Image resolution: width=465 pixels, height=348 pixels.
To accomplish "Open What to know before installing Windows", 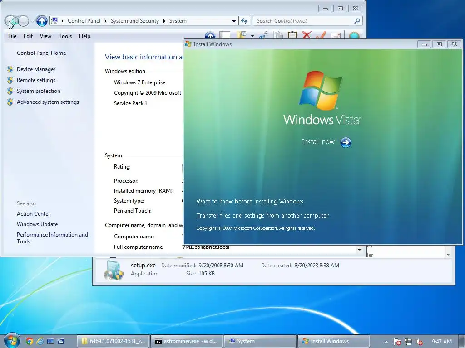I will point(250,202).
